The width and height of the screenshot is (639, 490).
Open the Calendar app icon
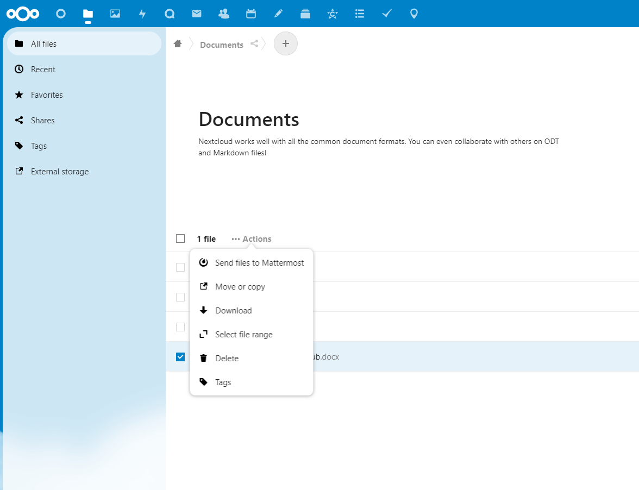(251, 14)
